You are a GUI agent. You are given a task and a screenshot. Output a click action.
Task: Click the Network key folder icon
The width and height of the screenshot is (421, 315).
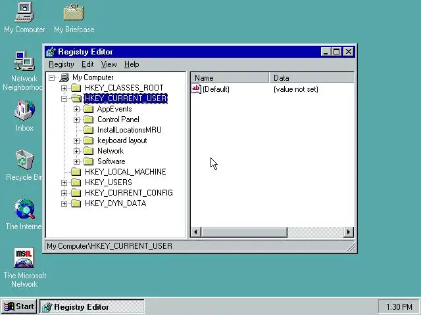89,151
